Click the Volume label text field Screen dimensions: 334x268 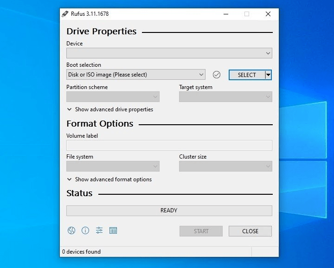point(169,145)
